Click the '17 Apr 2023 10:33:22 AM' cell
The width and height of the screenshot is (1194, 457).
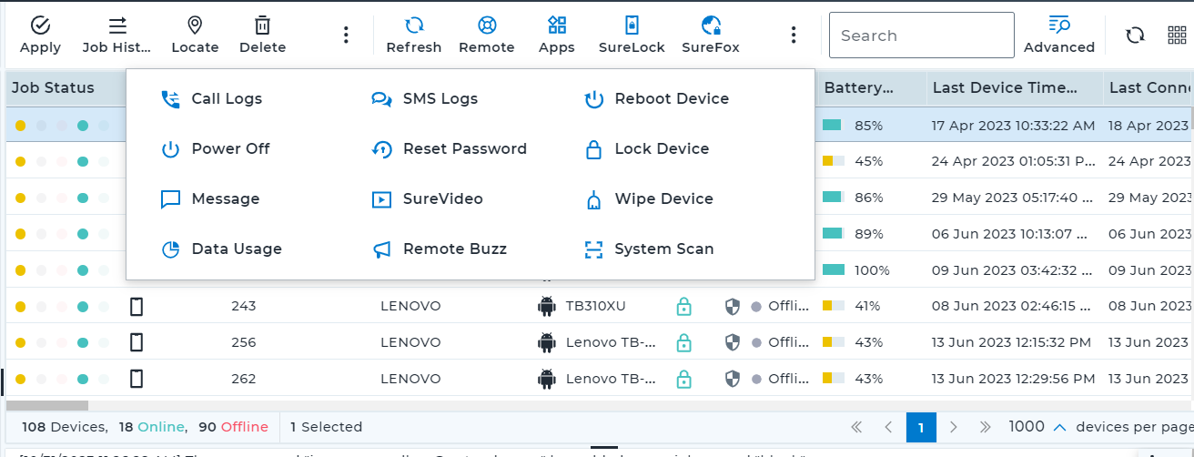tap(1014, 124)
